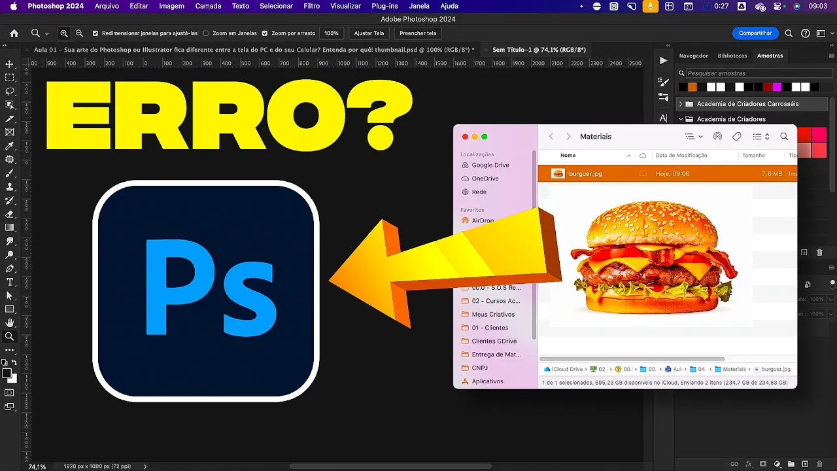Click the 'Preencher tela' button
The width and height of the screenshot is (837, 471).
[418, 33]
